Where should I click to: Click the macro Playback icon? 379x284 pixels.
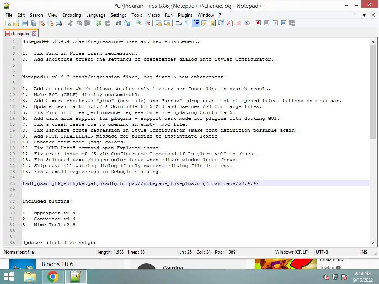coord(275,23)
